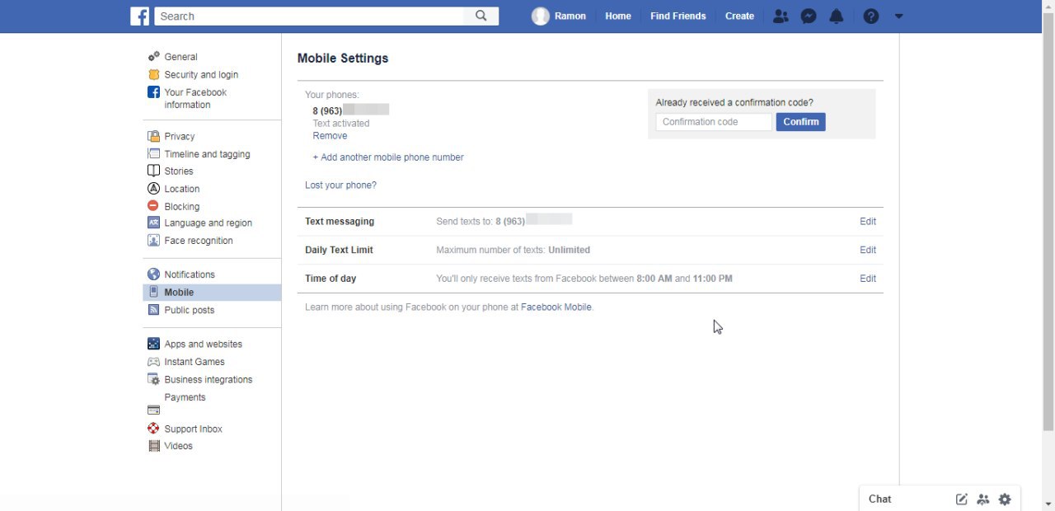The width and height of the screenshot is (1055, 511).
Task: Click the Business integrations icon
Action: [x=153, y=379]
